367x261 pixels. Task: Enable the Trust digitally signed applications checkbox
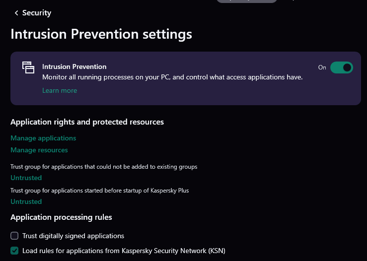point(14,236)
